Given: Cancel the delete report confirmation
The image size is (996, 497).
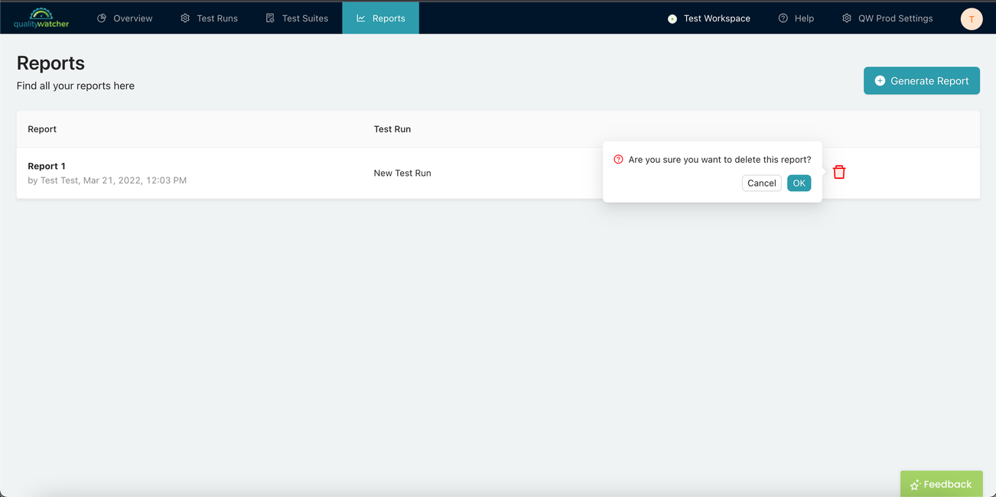Looking at the screenshot, I should tap(762, 183).
